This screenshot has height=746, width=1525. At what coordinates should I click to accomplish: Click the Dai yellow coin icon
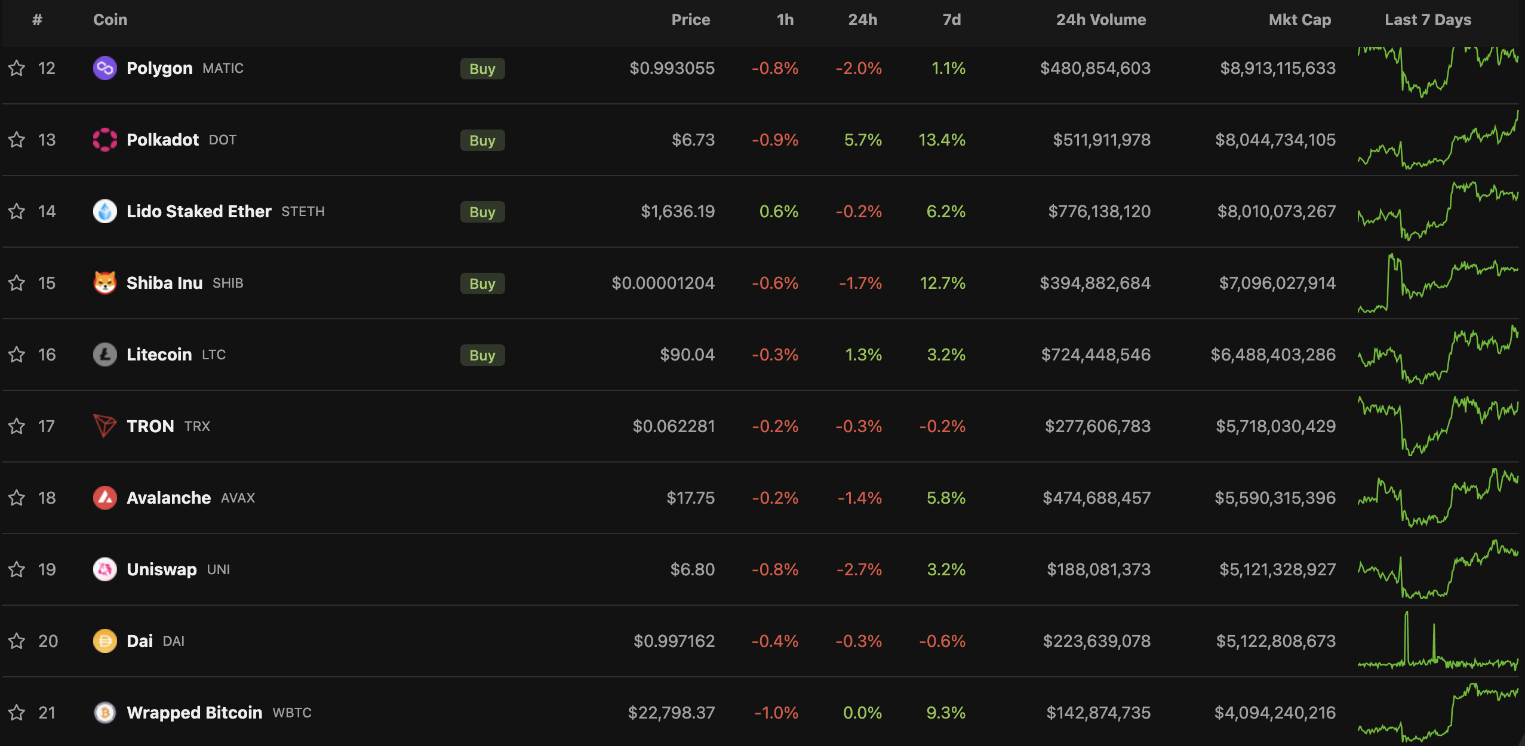[104, 641]
